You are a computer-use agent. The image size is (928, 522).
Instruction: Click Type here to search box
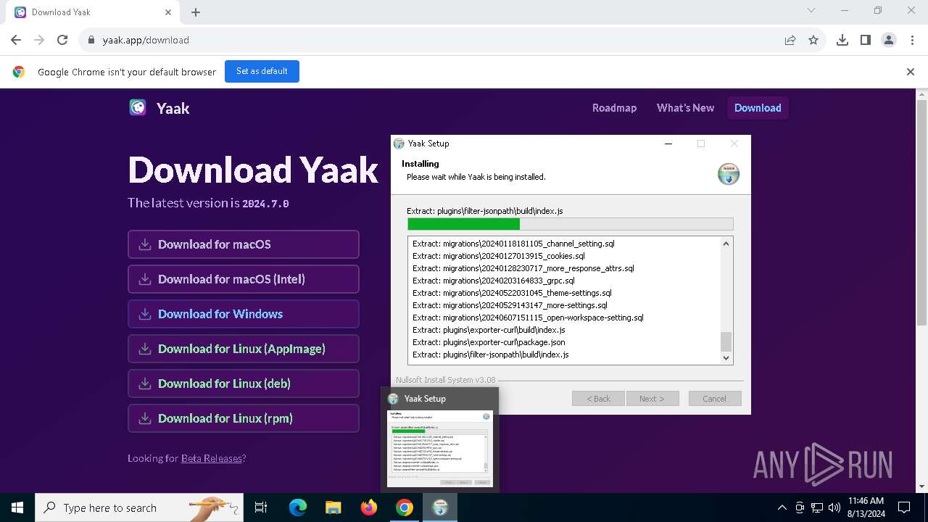tap(138, 507)
